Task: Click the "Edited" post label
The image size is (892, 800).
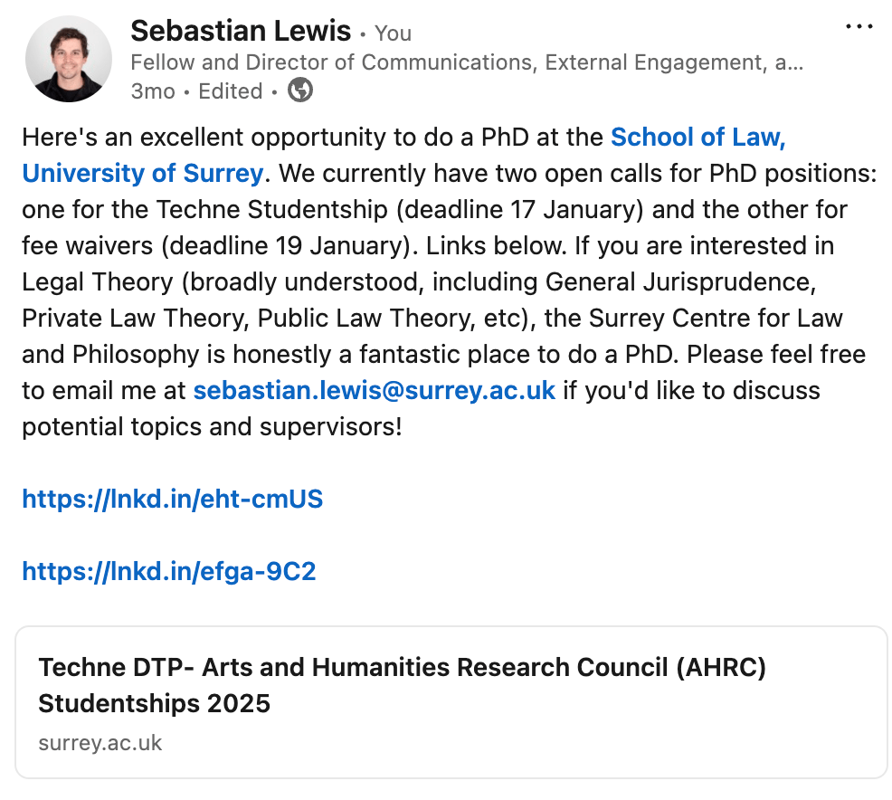Action: [x=231, y=91]
